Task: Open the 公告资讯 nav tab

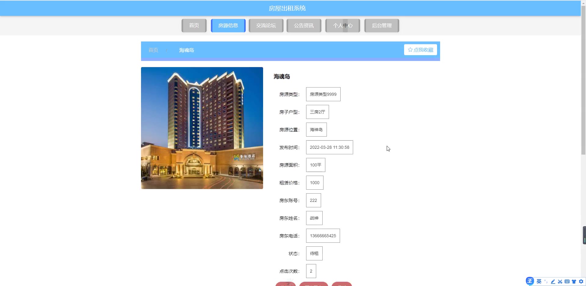Action: pyautogui.click(x=304, y=26)
